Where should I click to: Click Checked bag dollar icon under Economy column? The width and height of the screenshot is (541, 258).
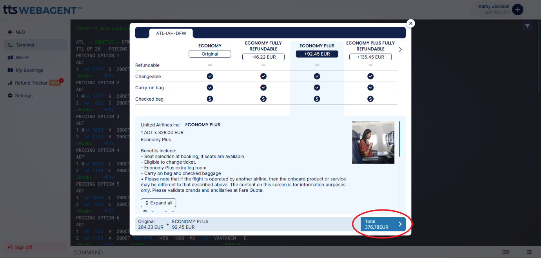(x=210, y=99)
